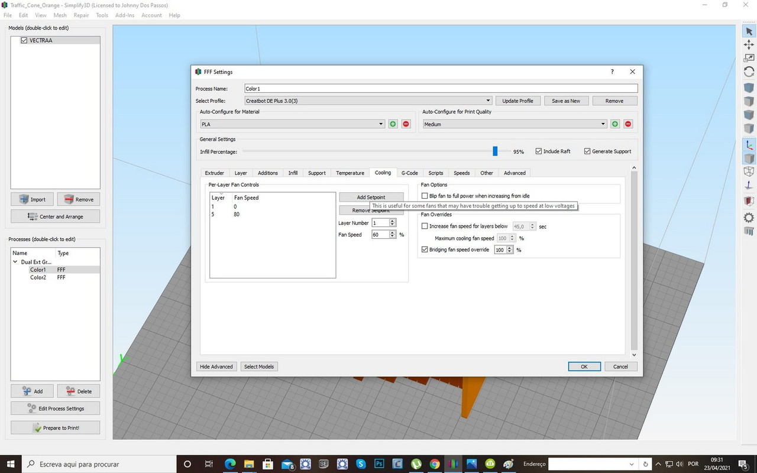Uncheck Generate Support
Screen dimensions: 757x473
(x=587, y=151)
